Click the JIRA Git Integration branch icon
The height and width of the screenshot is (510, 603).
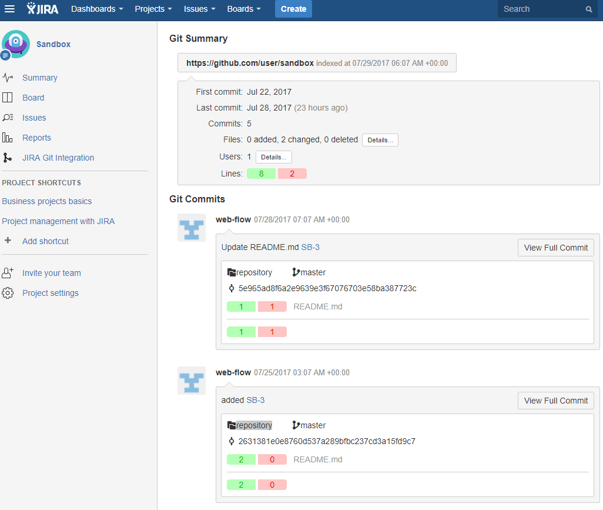(7, 158)
